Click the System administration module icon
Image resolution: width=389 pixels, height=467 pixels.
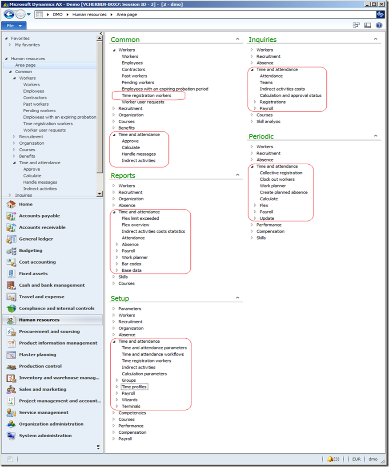pos(11,435)
